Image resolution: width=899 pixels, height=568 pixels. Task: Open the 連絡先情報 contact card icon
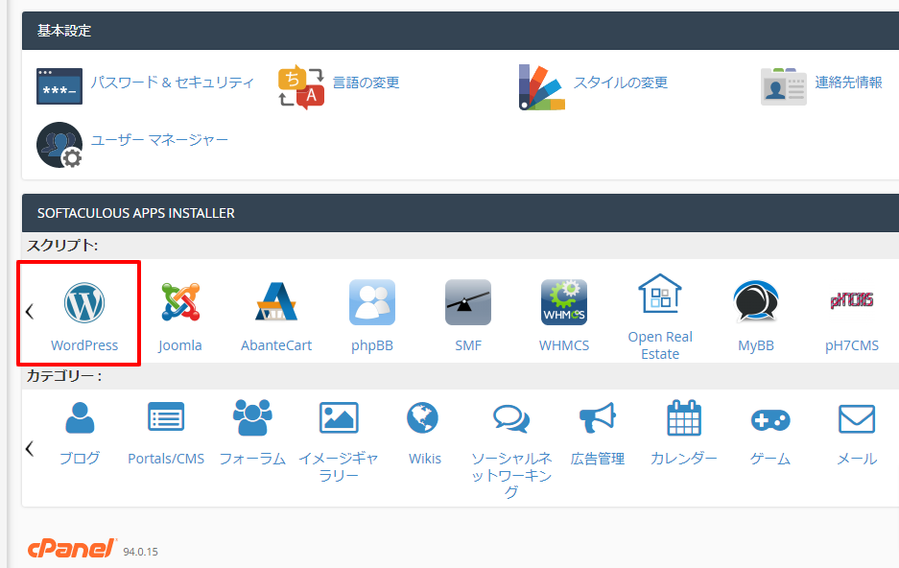(x=784, y=86)
